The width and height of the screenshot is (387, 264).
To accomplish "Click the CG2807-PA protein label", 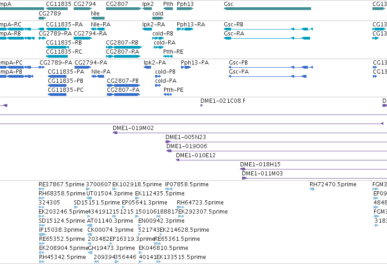I will click(x=123, y=90).
